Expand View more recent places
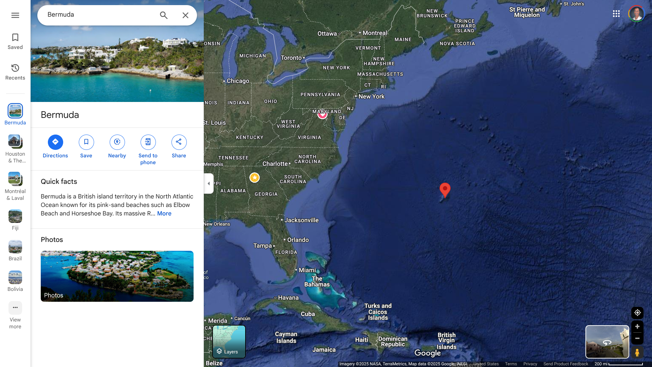 15,315
